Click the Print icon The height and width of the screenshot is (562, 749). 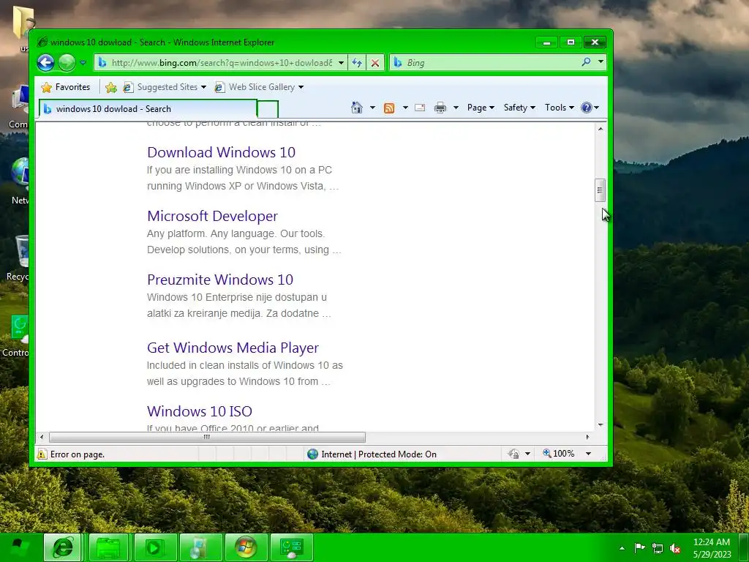click(x=440, y=108)
